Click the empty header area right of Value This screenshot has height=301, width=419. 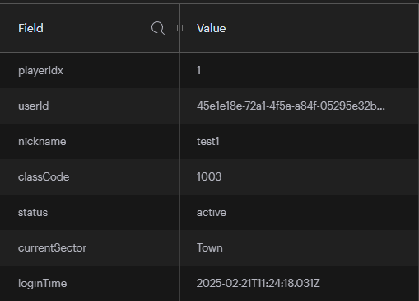coord(321,28)
